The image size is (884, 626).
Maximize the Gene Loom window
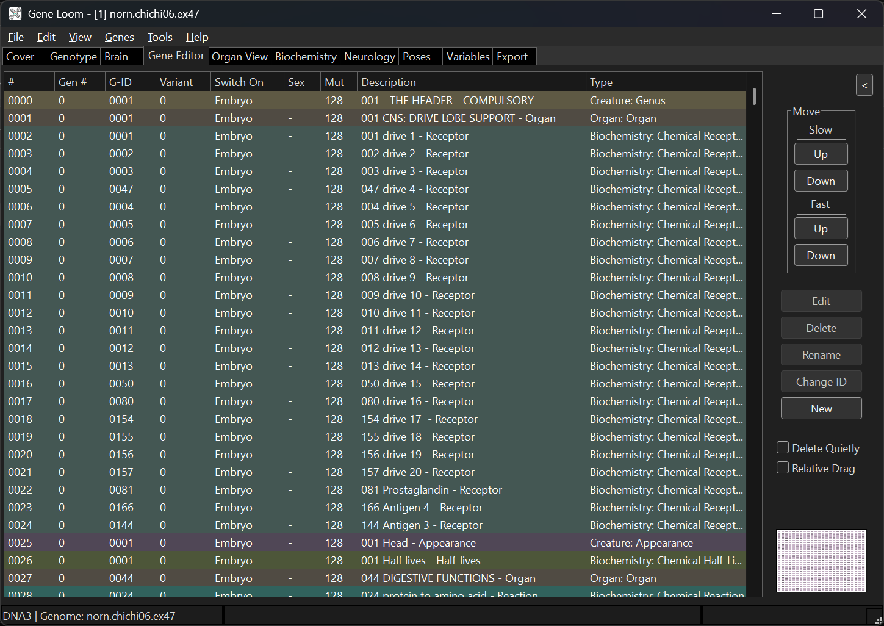[x=819, y=13]
